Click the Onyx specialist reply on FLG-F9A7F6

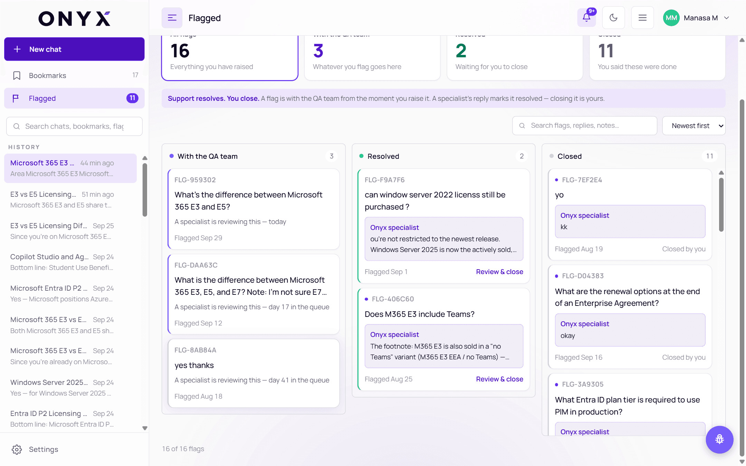click(x=444, y=239)
